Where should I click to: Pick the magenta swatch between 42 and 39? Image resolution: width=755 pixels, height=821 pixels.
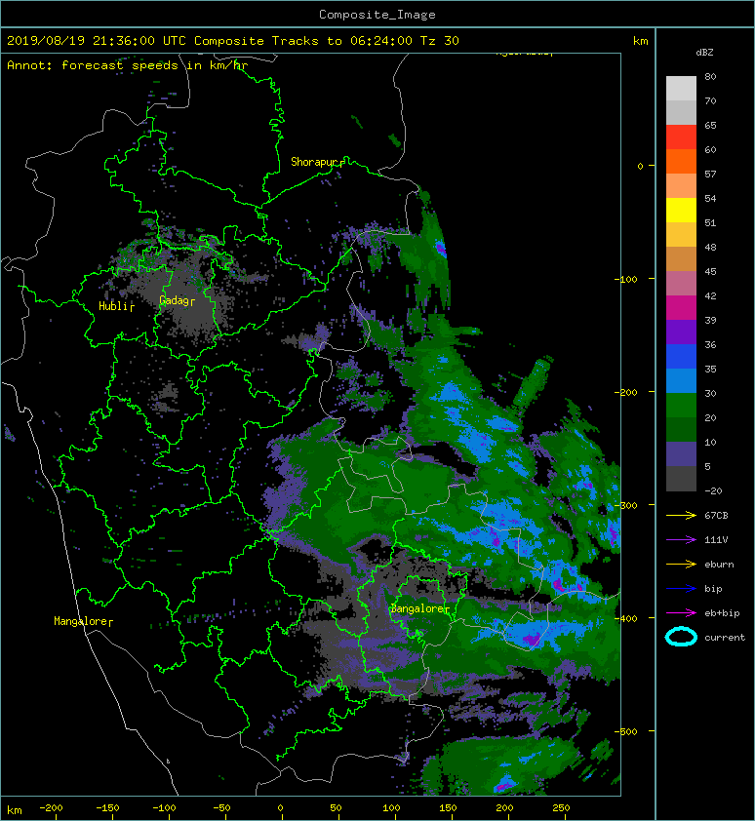point(681,307)
